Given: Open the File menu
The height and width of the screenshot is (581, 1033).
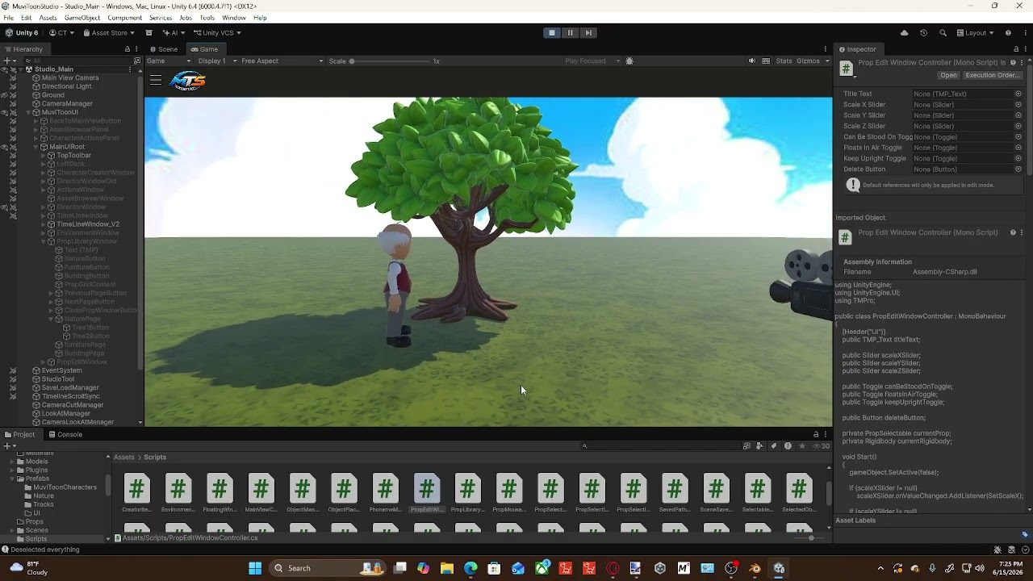Looking at the screenshot, I should tap(8, 18).
